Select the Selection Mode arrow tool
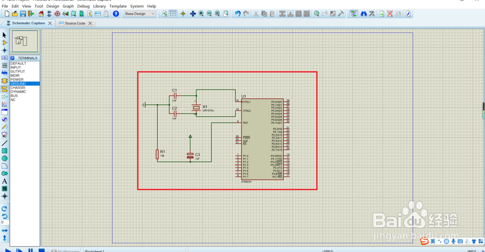 [4, 35]
